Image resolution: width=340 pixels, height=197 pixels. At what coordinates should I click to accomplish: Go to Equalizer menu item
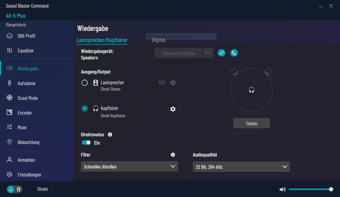pyautogui.click(x=25, y=51)
